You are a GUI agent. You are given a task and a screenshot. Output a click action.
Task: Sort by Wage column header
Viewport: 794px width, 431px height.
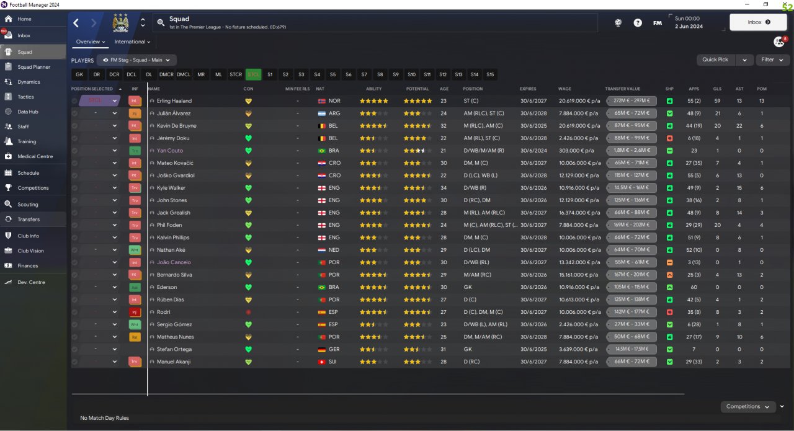[564, 89]
